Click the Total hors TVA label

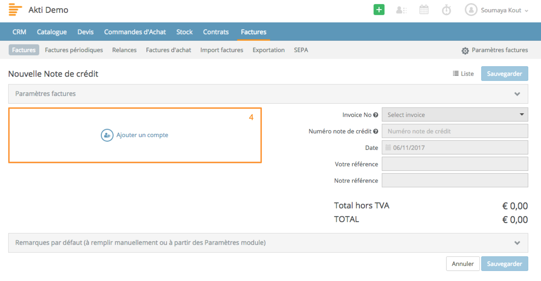click(362, 206)
